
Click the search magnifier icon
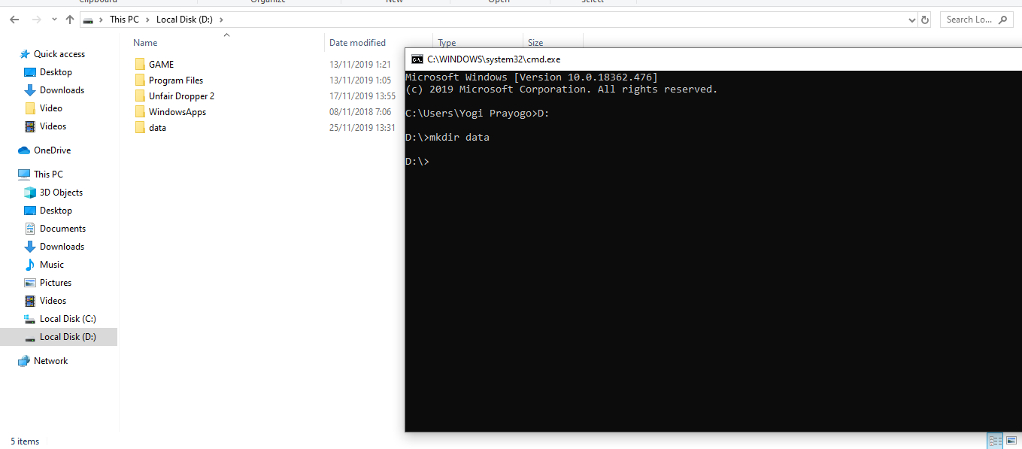[x=1003, y=20]
